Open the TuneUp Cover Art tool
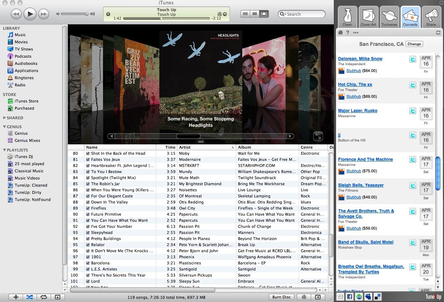This screenshot has width=444, height=302. (368, 16)
